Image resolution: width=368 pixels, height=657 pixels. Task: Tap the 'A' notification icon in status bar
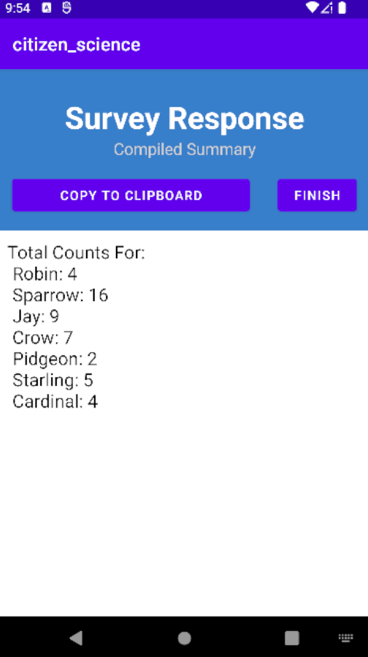tap(47, 8)
